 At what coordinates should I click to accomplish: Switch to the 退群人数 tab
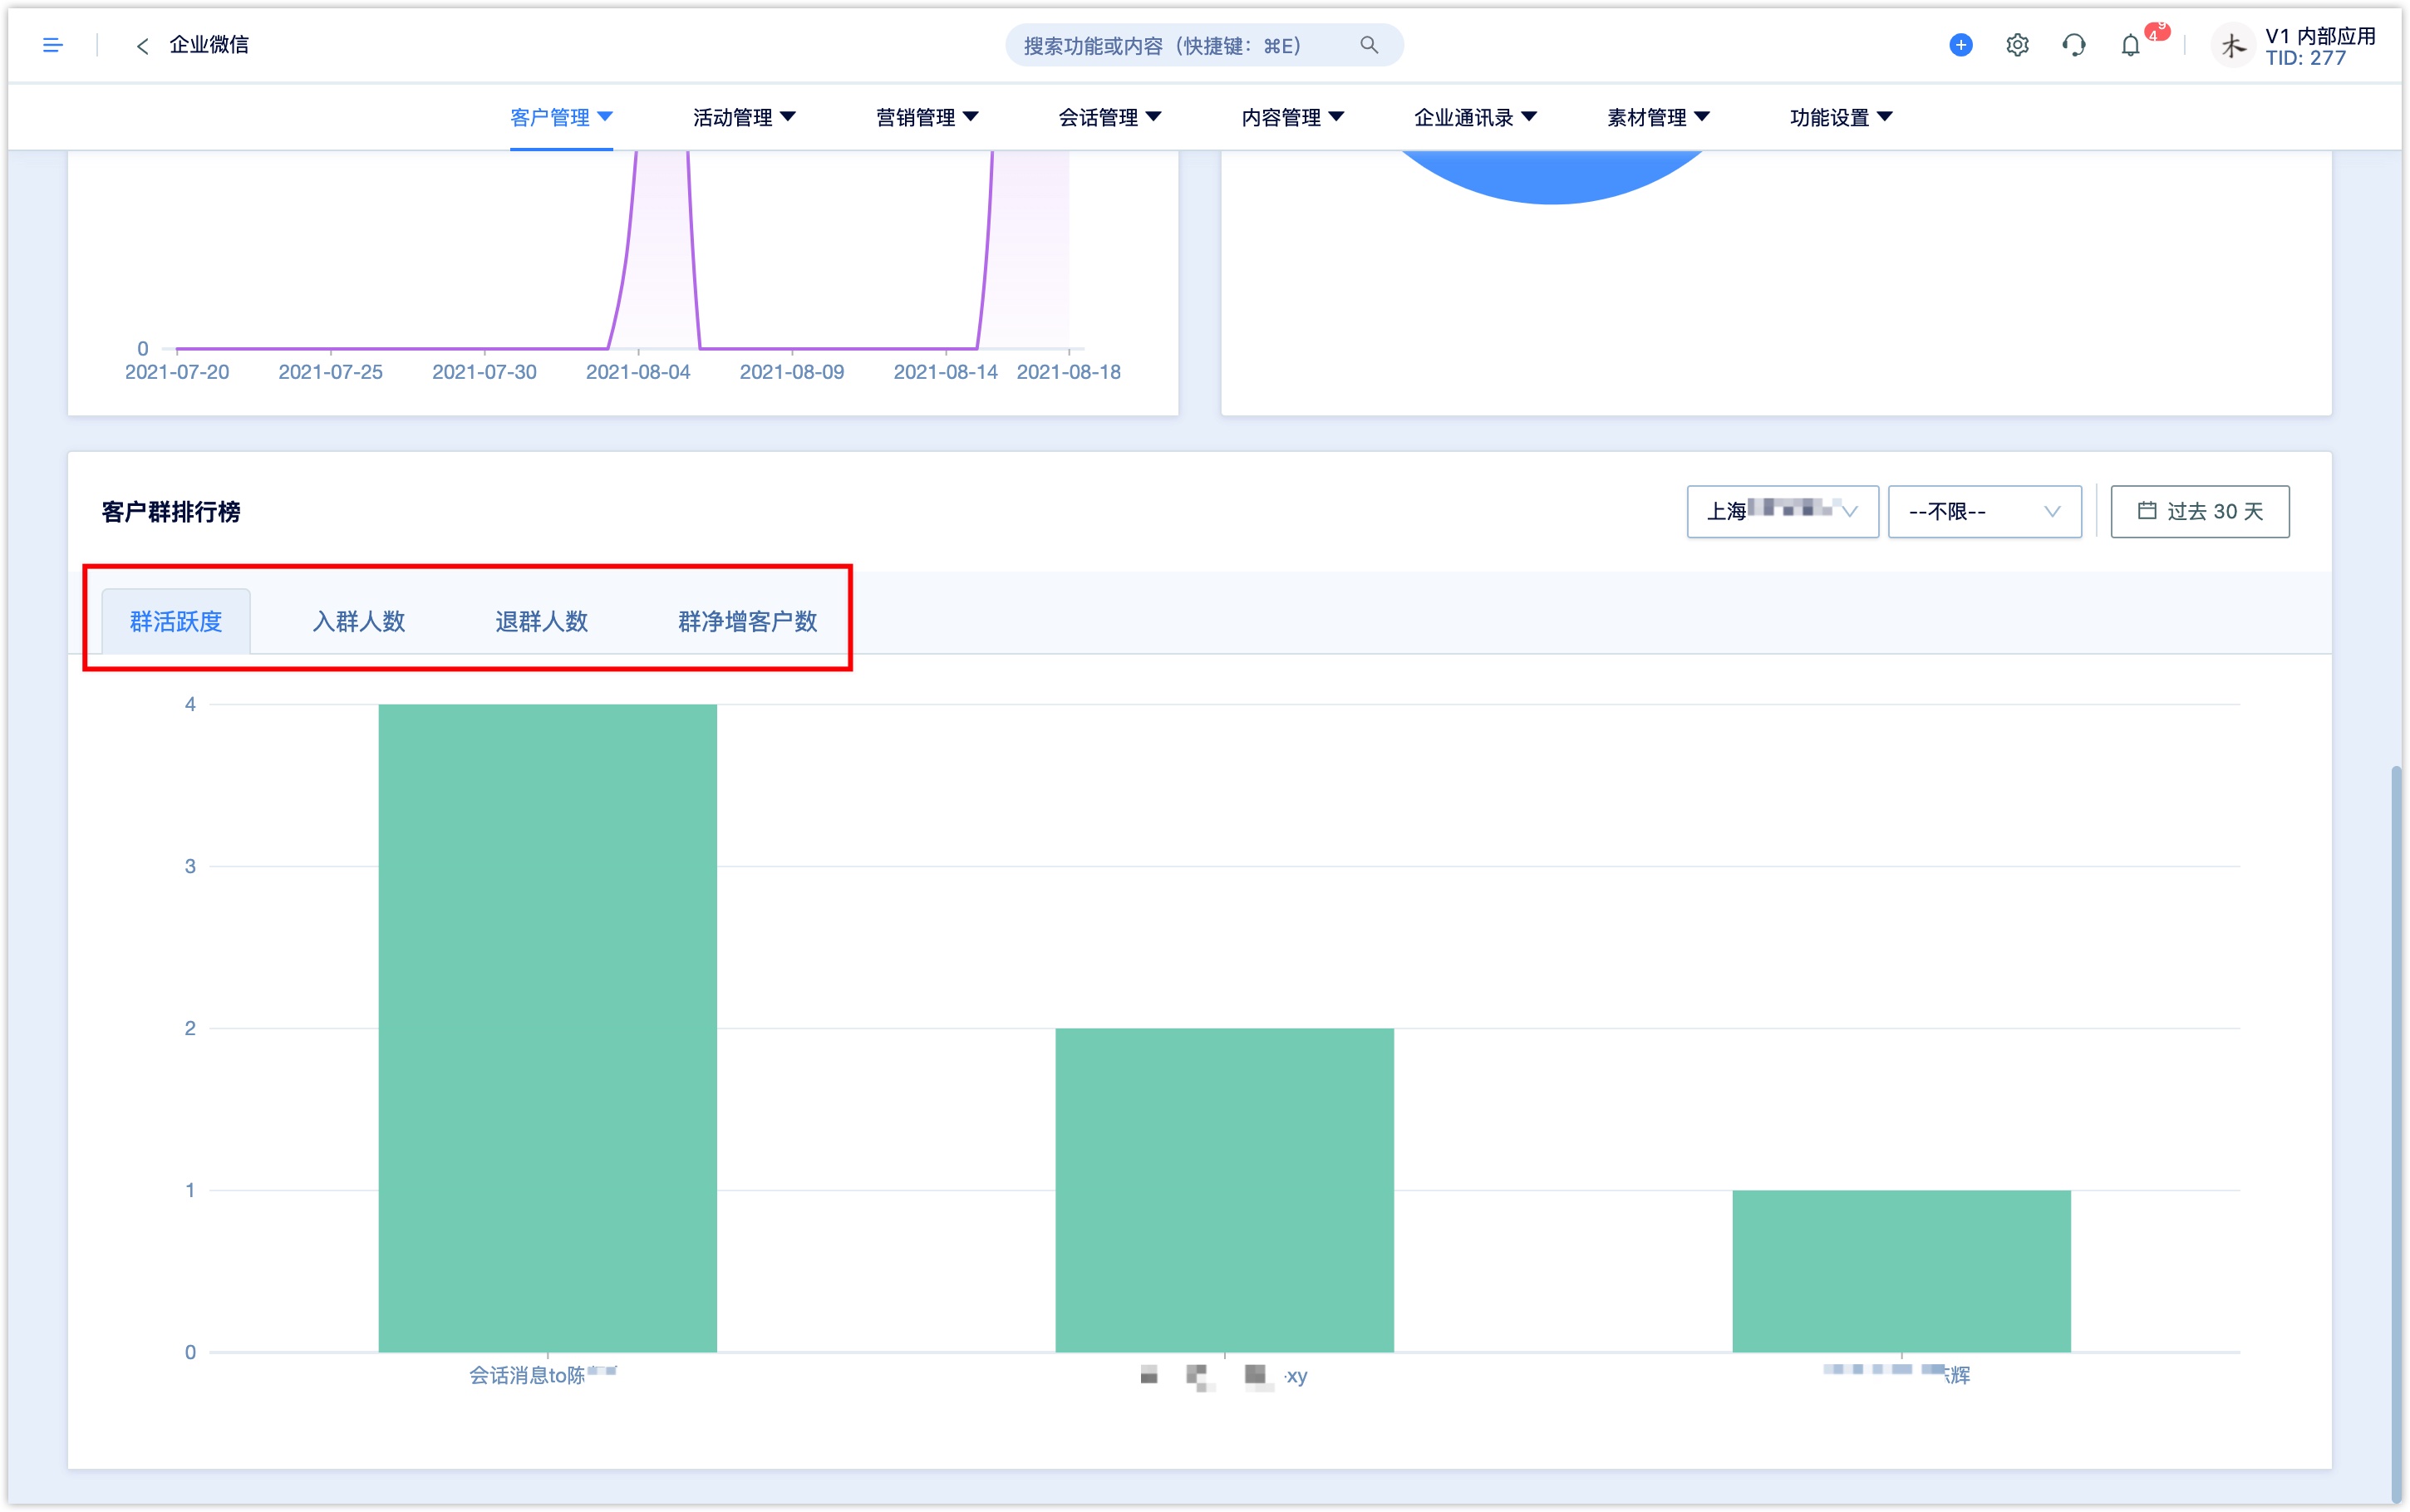point(542,621)
